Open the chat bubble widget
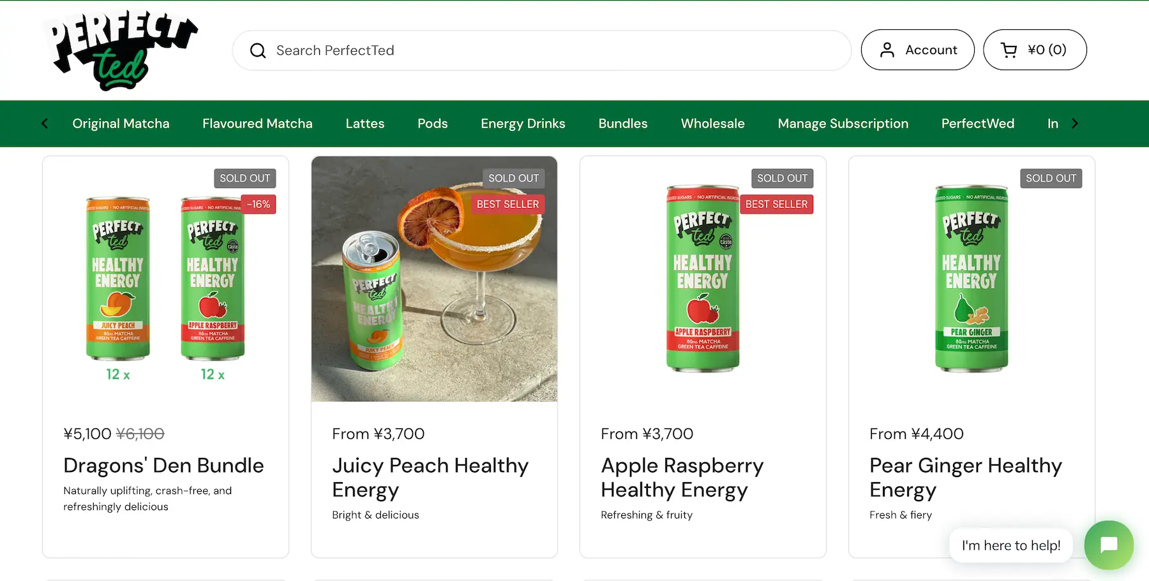1149x581 pixels. (1109, 545)
